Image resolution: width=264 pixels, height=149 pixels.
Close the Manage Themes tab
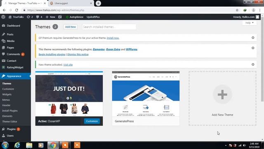(45, 3)
